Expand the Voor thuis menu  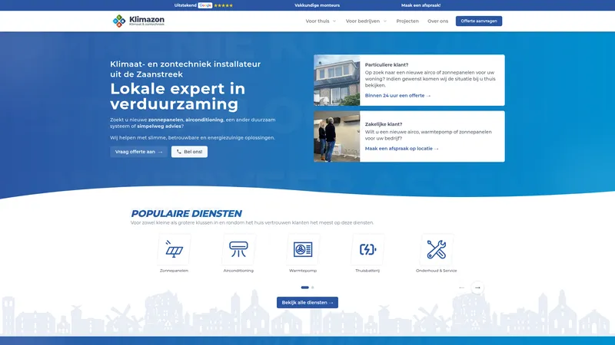pos(321,21)
